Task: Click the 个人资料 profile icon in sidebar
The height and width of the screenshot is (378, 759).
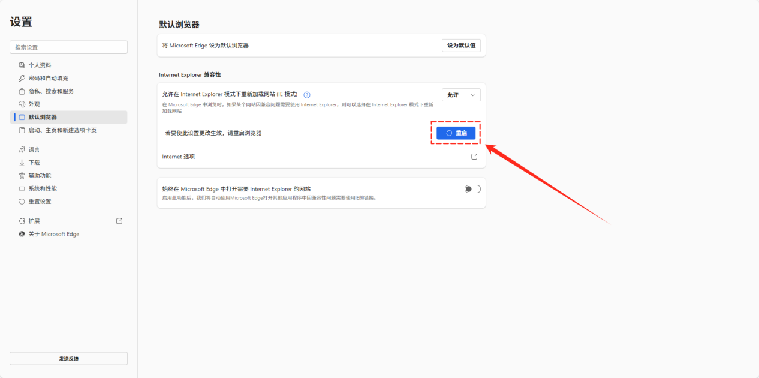Action: point(21,65)
